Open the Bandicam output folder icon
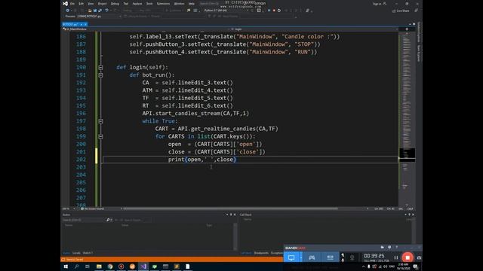 [x=383, y=248]
